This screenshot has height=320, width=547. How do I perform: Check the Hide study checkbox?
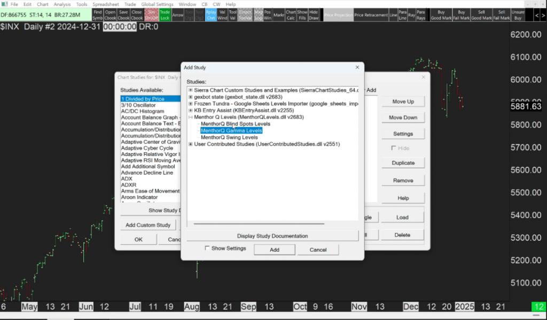(x=393, y=149)
